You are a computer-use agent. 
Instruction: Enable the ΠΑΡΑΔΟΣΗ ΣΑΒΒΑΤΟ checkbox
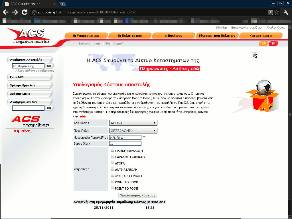point(112,157)
